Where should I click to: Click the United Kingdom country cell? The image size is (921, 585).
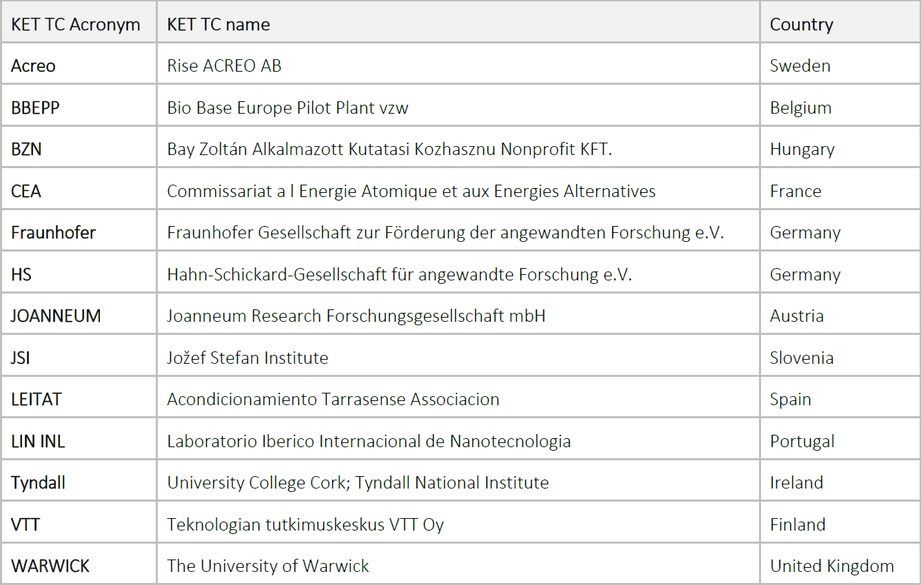(x=831, y=566)
